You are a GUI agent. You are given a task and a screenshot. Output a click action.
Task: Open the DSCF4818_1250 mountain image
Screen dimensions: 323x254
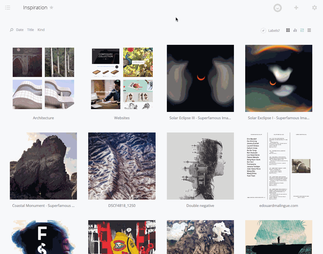(x=122, y=166)
